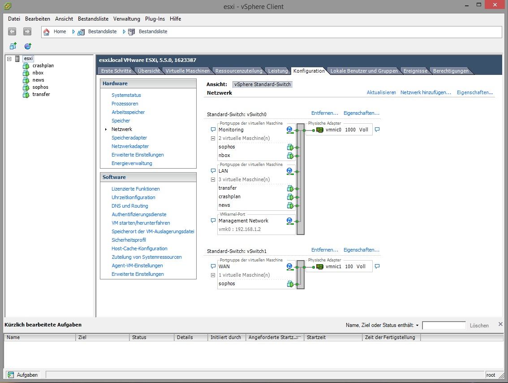Viewport: 508px width, 383px height.
Task: Open the Bestandsliste menu
Action: point(93,19)
